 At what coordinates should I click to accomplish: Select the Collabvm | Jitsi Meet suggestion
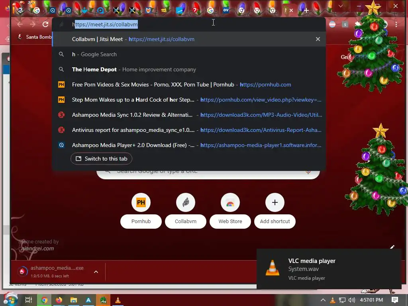[x=189, y=39]
